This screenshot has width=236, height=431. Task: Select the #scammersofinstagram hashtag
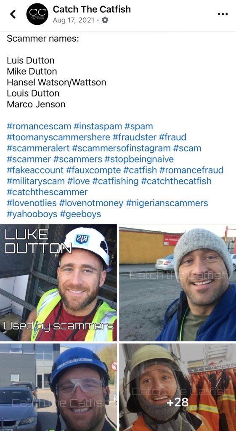[x=122, y=148]
